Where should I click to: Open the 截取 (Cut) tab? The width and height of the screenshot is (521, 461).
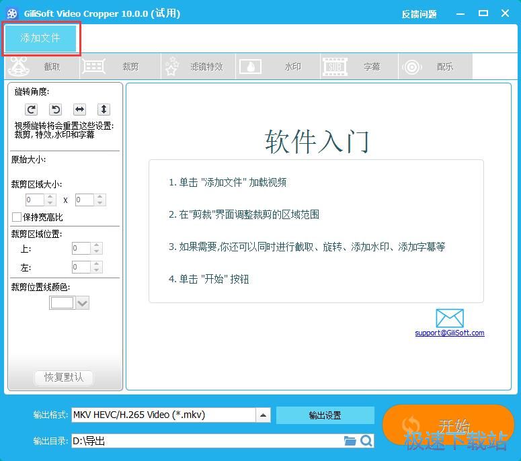pos(42,67)
